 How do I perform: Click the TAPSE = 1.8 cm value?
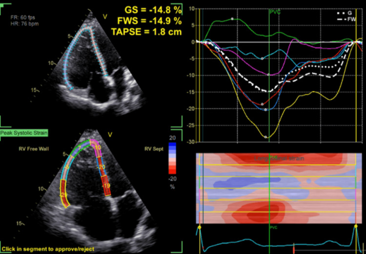pyautogui.click(x=146, y=32)
